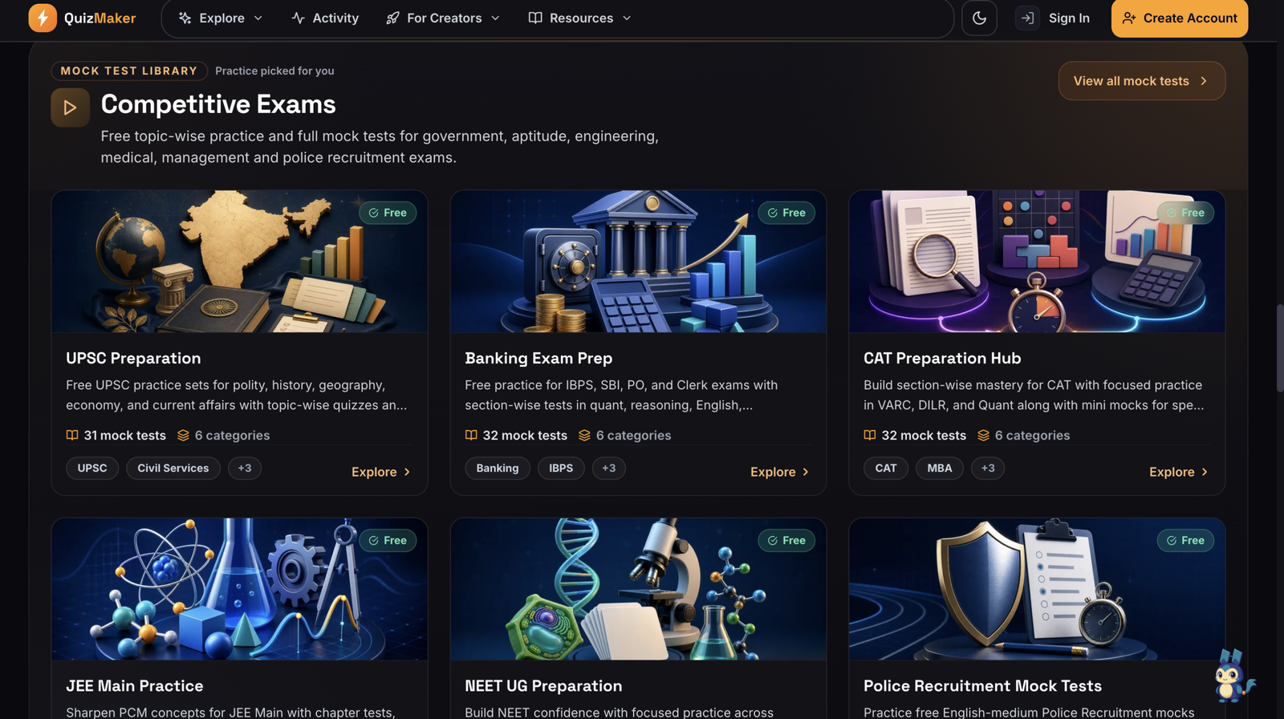Click the Sign In arrow icon
The image size is (1284, 719).
1027,18
